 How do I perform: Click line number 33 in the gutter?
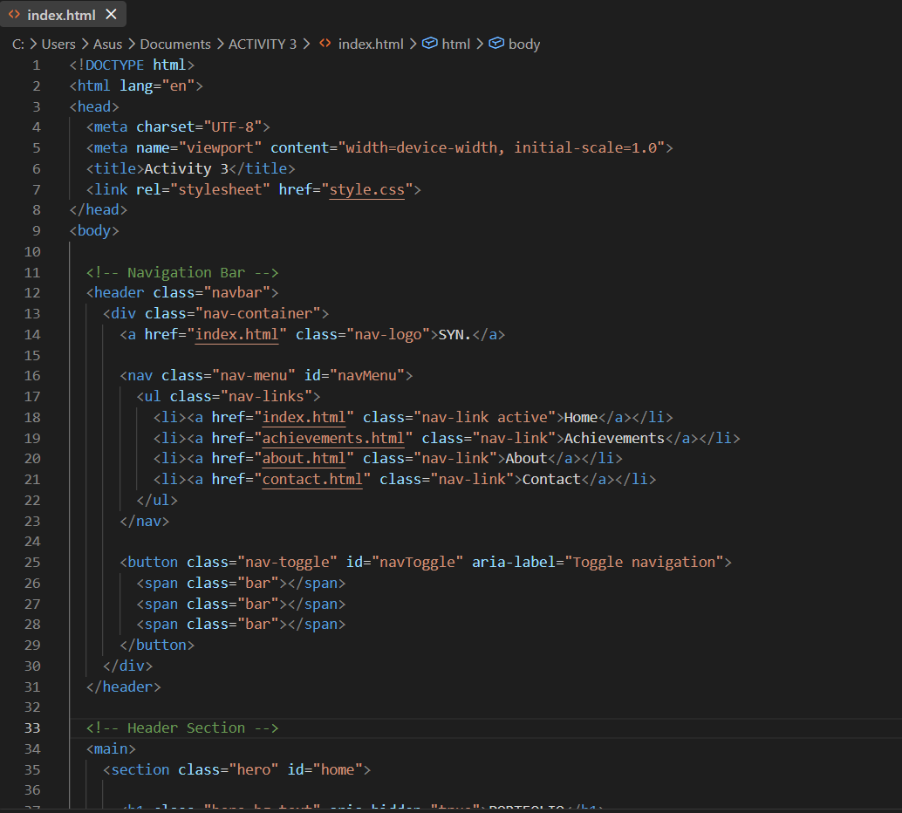pyautogui.click(x=32, y=728)
